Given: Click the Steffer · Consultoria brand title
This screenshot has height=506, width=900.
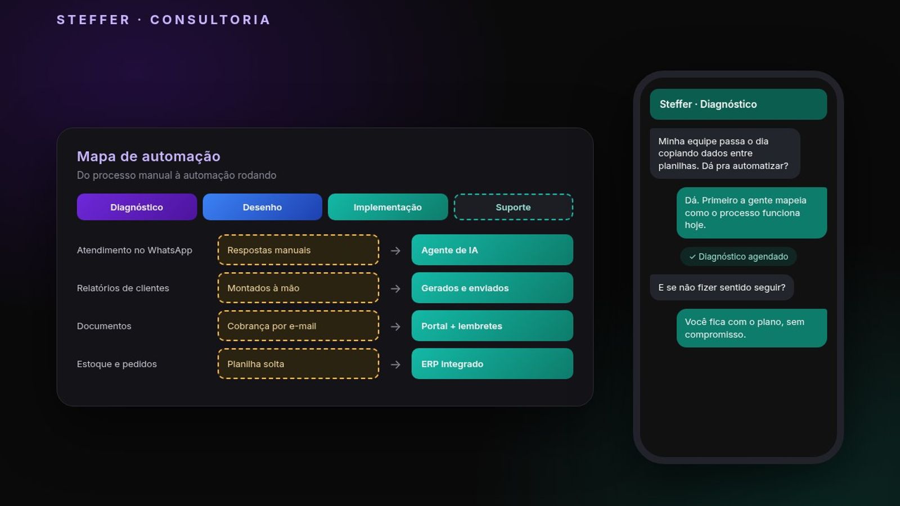Looking at the screenshot, I should (164, 20).
